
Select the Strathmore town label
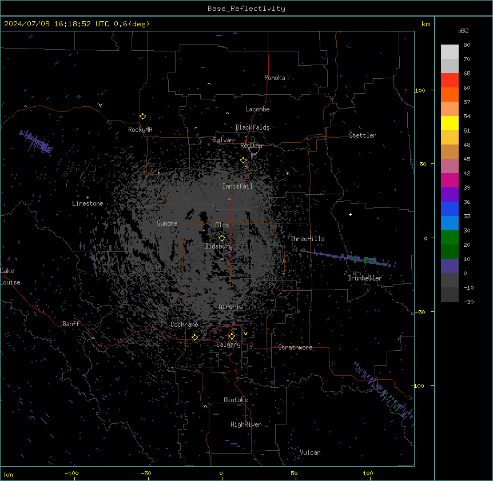[295, 347]
